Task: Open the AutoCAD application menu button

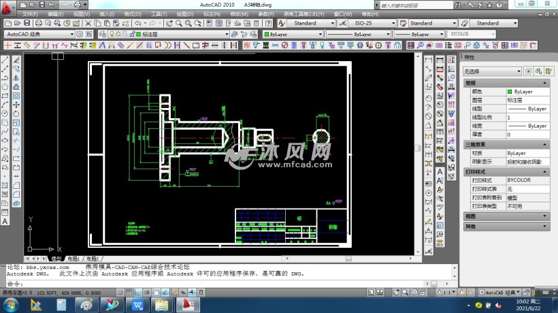Action: [7, 7]
